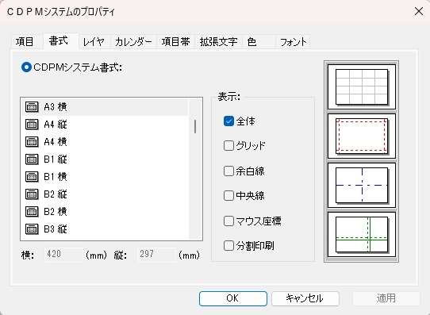430x315 pixels.
Task: Select the B2 縦 list entry
Action: point(105,194)
